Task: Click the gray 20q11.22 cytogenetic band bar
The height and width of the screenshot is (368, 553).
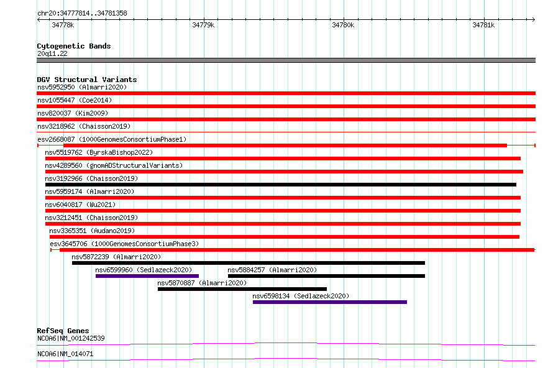Action: pos(286,60)
